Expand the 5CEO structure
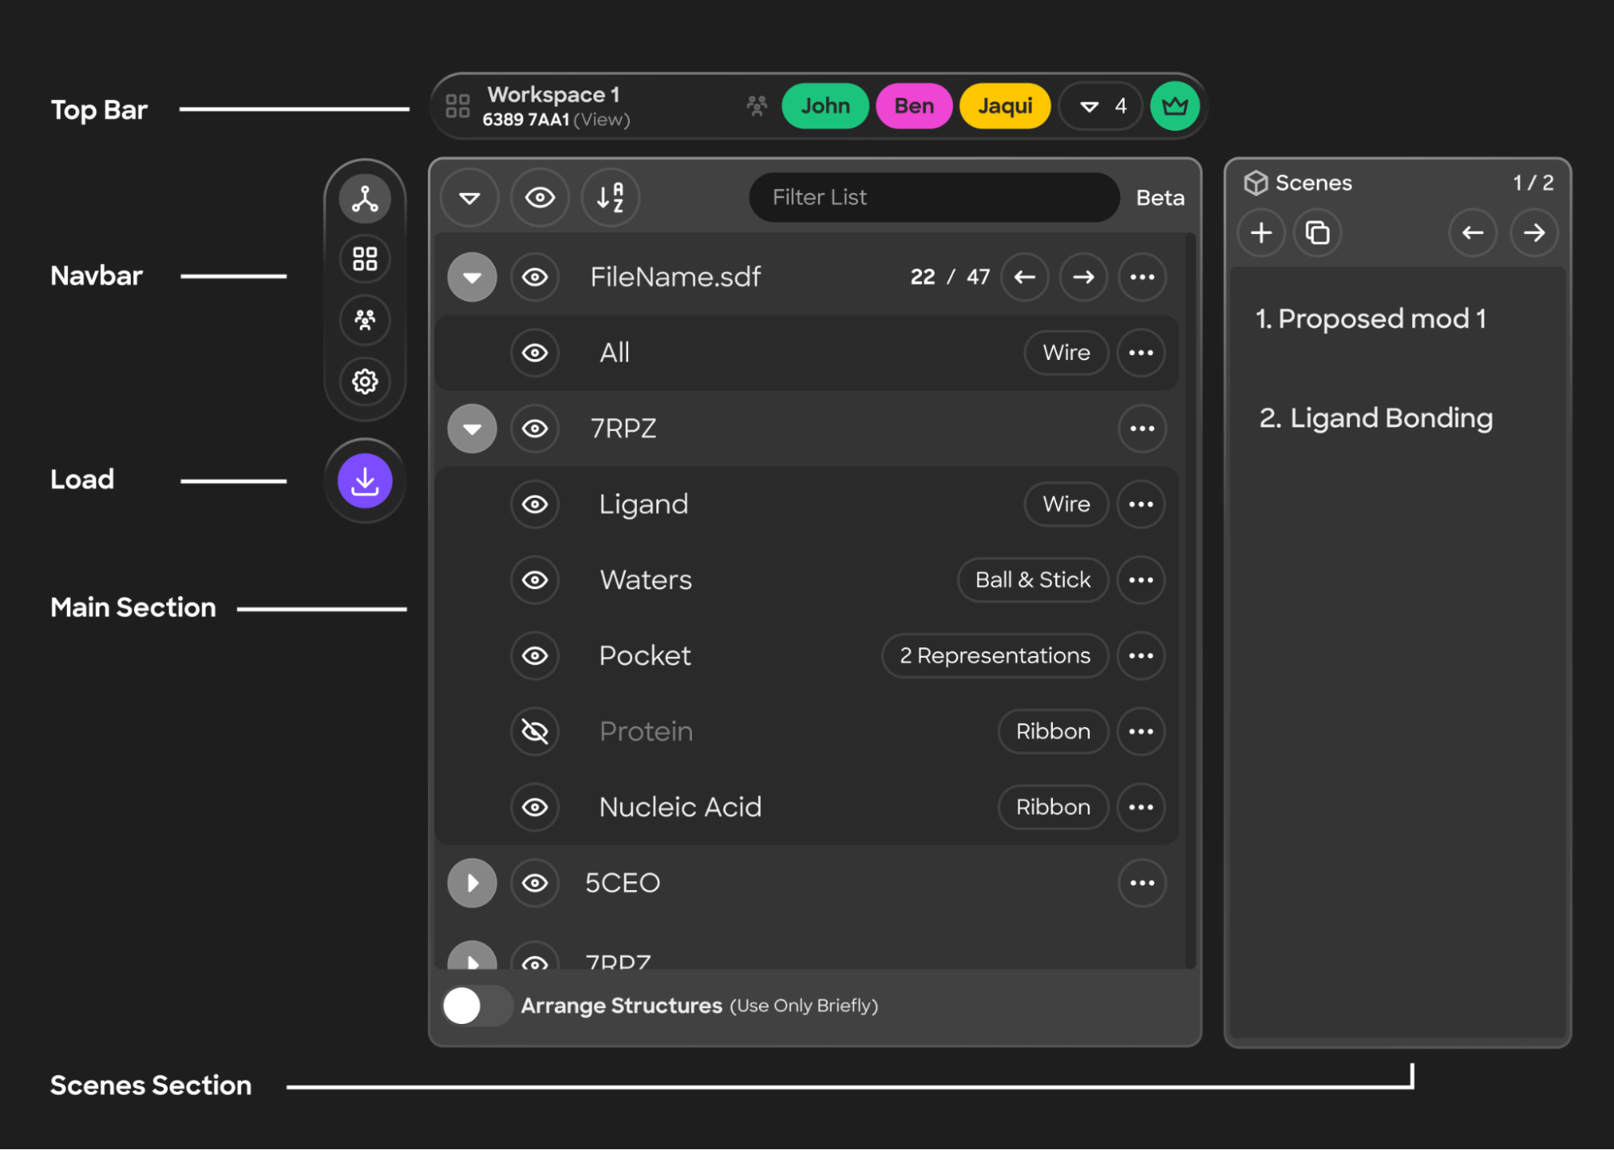1614x1150 pixels. [472, 883]
